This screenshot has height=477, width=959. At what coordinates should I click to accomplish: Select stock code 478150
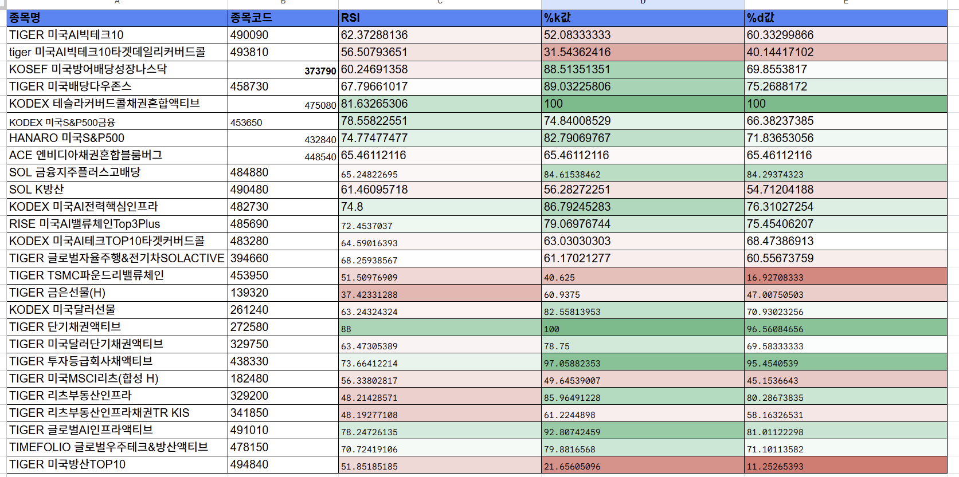[283, 447]
